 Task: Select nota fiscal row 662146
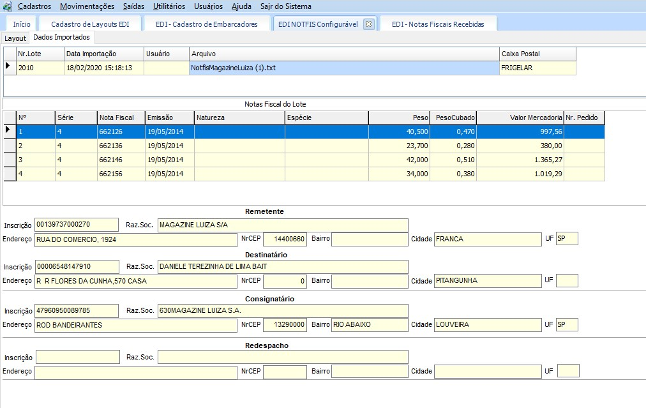pos(121,160)
